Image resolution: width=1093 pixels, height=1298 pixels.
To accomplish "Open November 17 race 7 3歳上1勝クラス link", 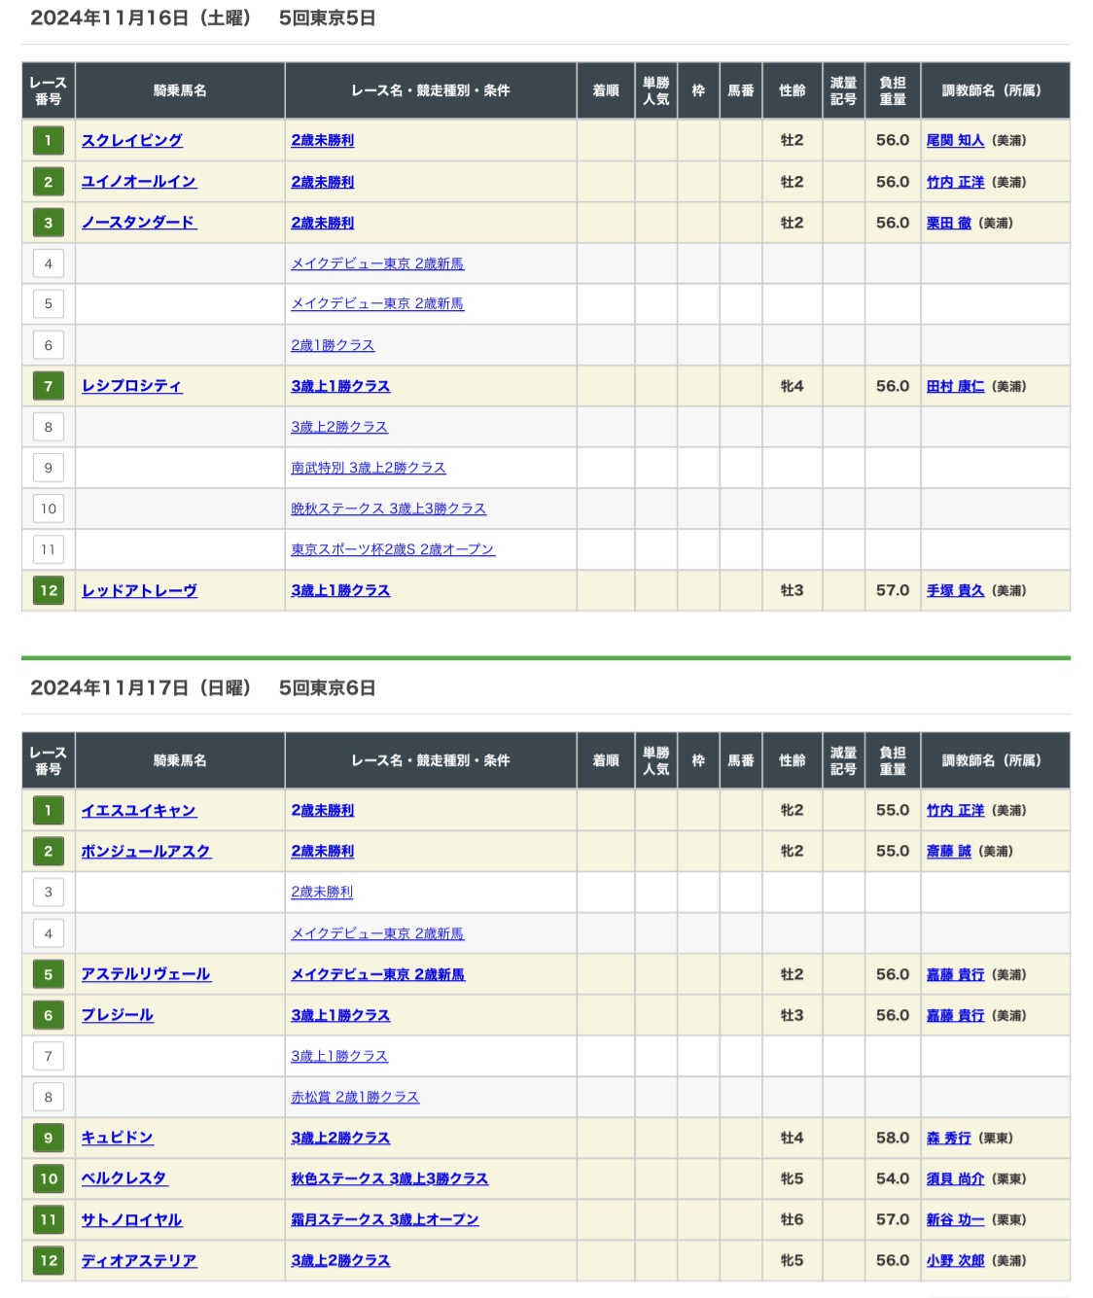I will pyautogui.click(x=339, y=1056).
